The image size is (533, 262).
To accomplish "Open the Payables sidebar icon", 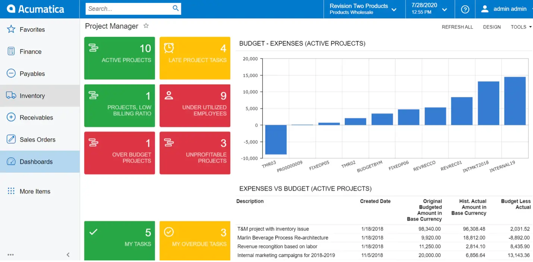I will (10, 73).
